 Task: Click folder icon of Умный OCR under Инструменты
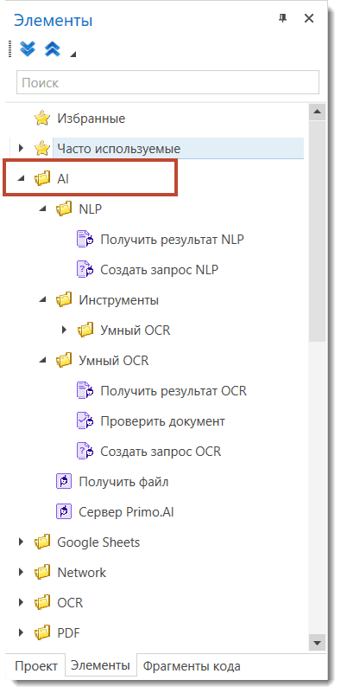click(85, 330)
